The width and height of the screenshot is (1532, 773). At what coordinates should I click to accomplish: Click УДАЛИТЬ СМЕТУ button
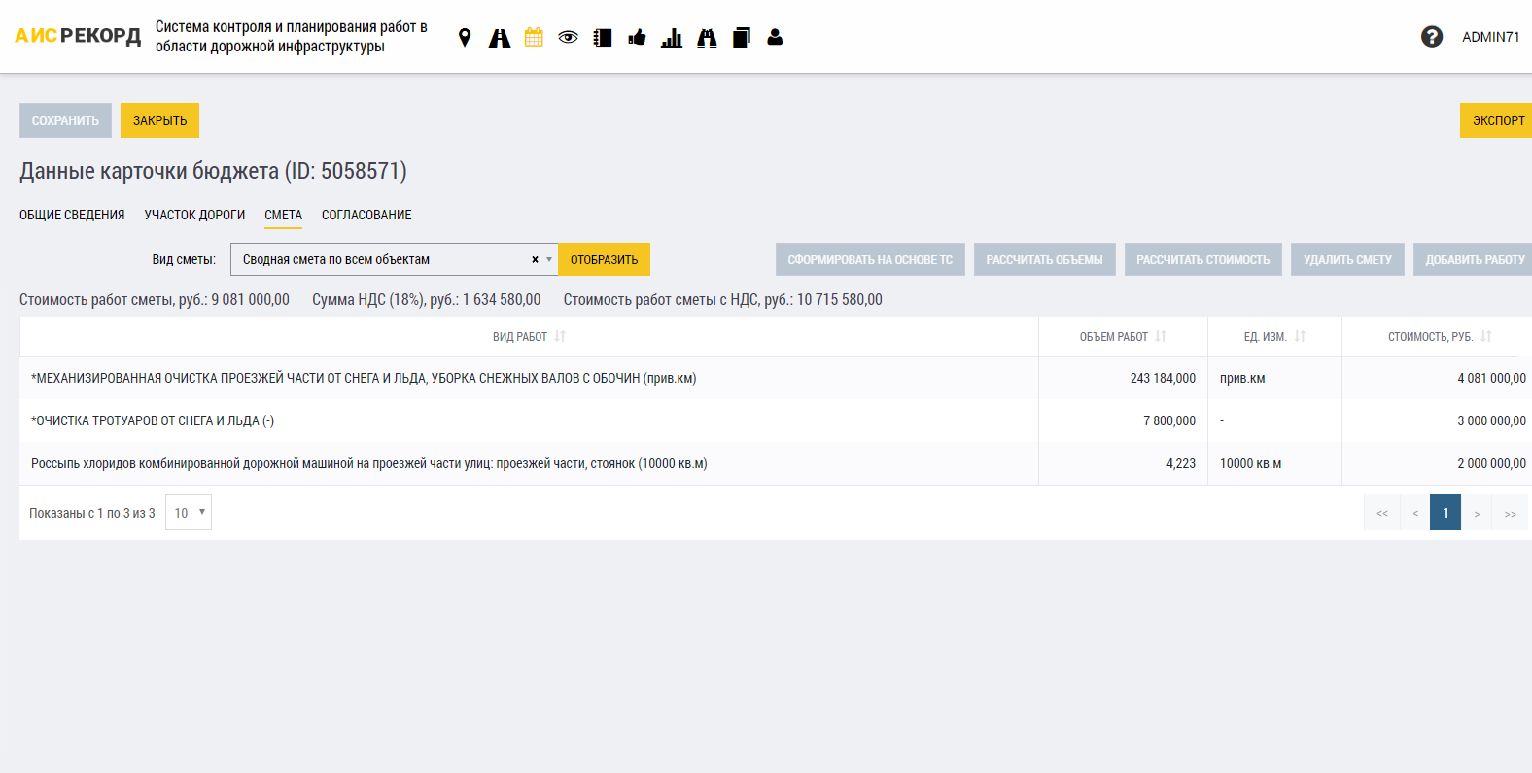1347,260
